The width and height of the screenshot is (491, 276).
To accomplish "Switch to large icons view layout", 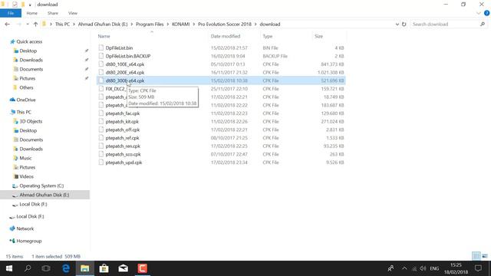I will pos(485,256).
